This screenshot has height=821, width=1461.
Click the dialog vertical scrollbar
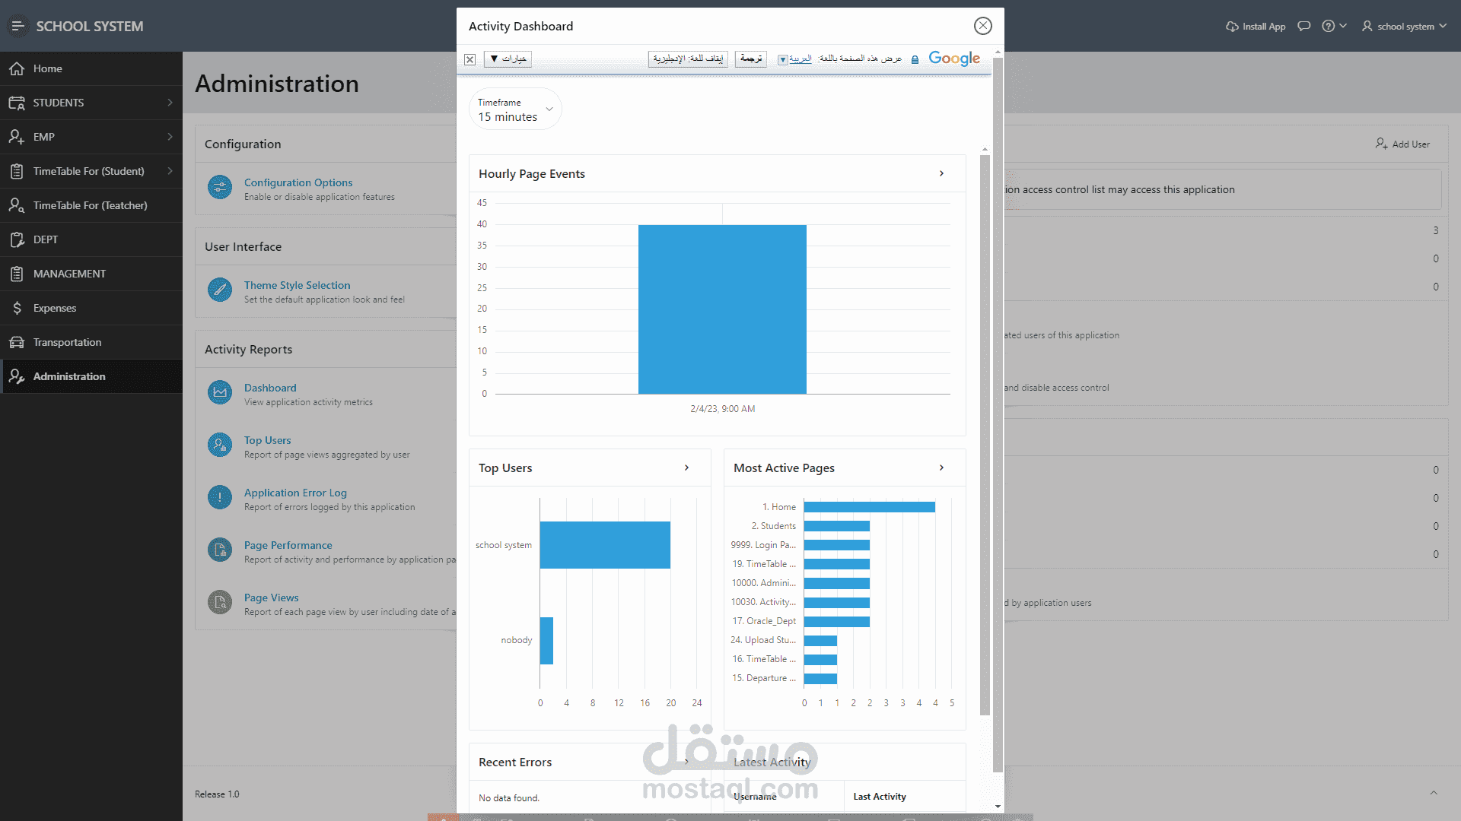[x=998, y=410]
